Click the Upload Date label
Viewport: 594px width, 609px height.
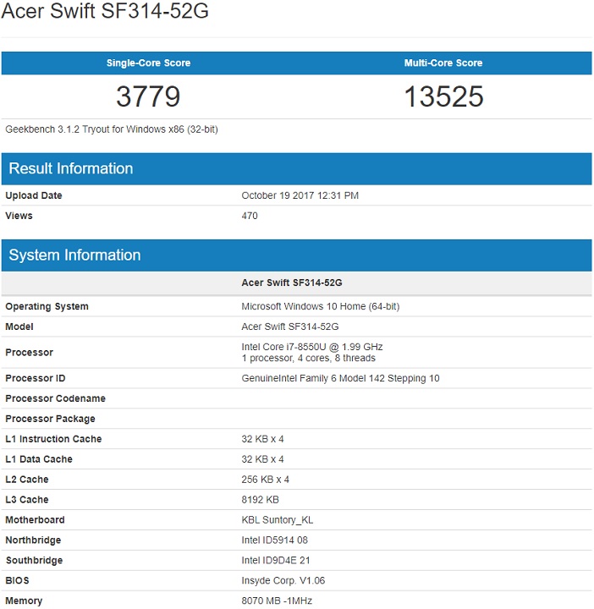point(34,195)
